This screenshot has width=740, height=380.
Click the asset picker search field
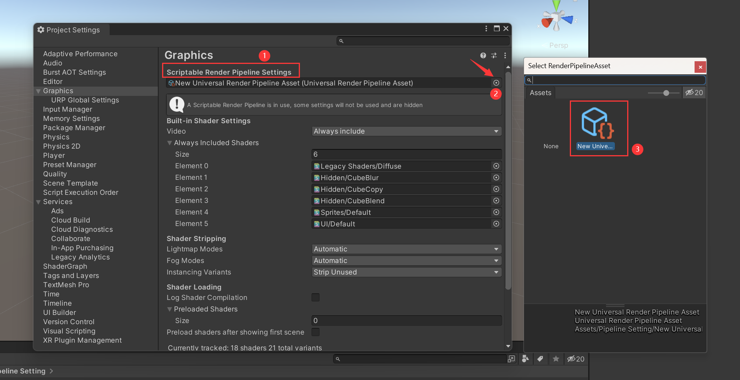[615, 80]
